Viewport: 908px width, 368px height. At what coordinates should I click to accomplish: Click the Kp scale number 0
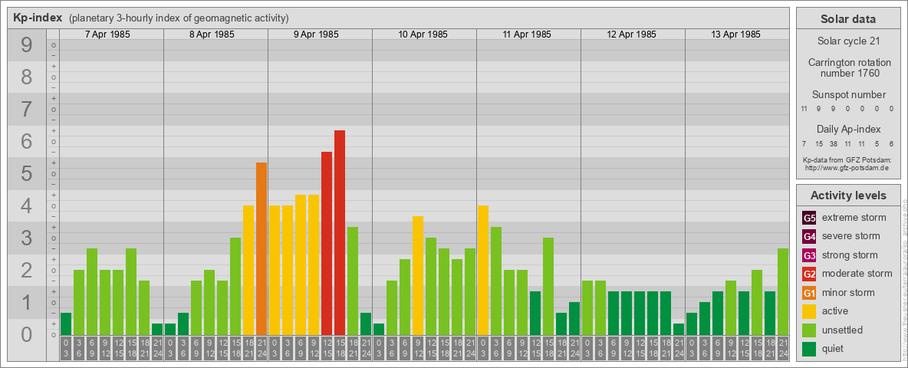[x=27, y=334]
